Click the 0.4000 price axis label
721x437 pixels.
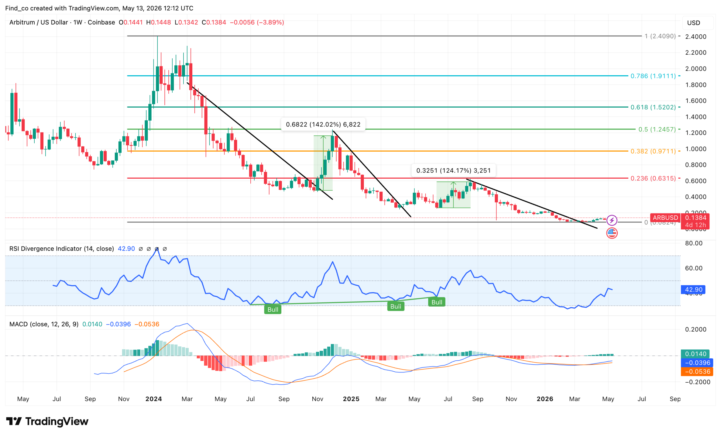click(696, 197)
